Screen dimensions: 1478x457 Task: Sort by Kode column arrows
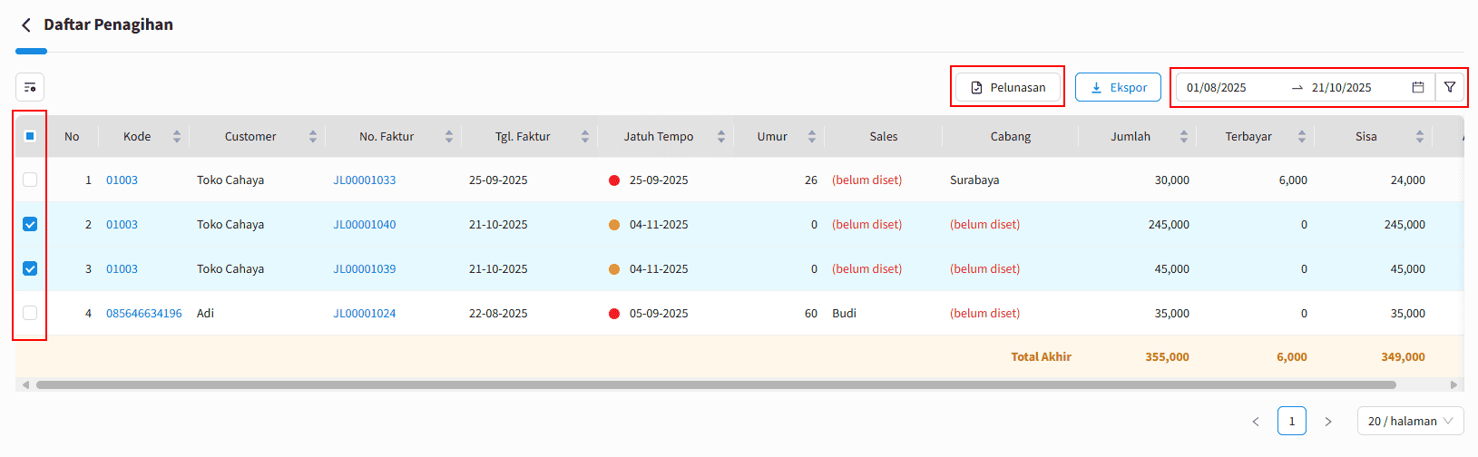point(177,137)
